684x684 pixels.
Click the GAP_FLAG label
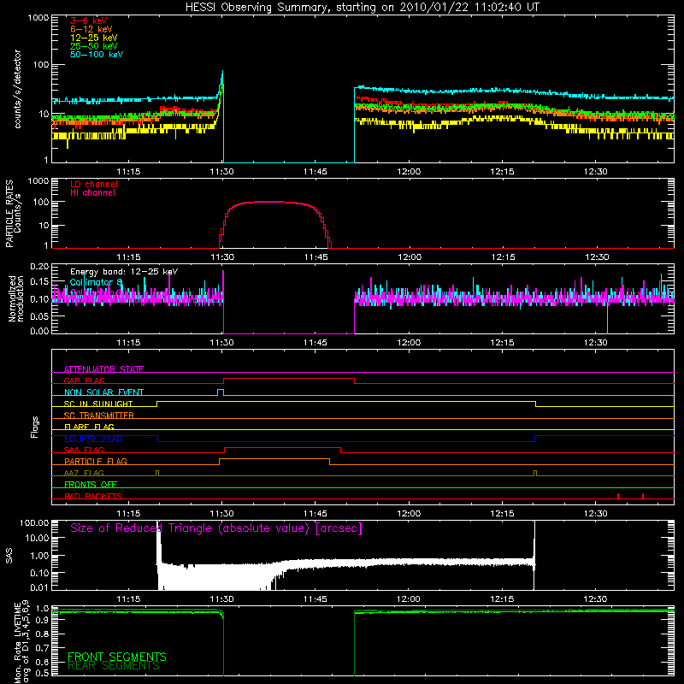pos(84,380)
